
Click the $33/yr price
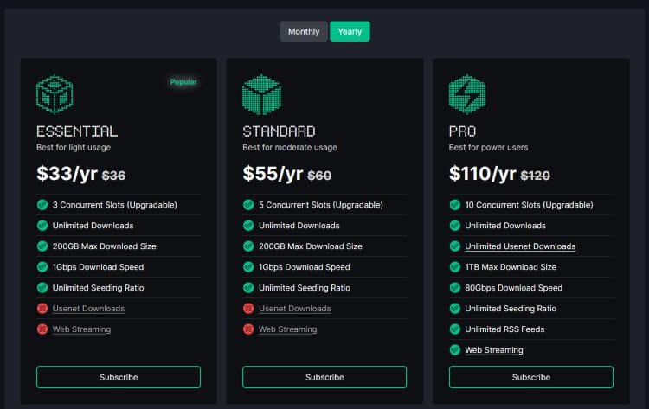[67, 174]
